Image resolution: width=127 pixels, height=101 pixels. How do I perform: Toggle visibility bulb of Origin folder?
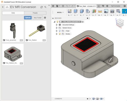60,31
